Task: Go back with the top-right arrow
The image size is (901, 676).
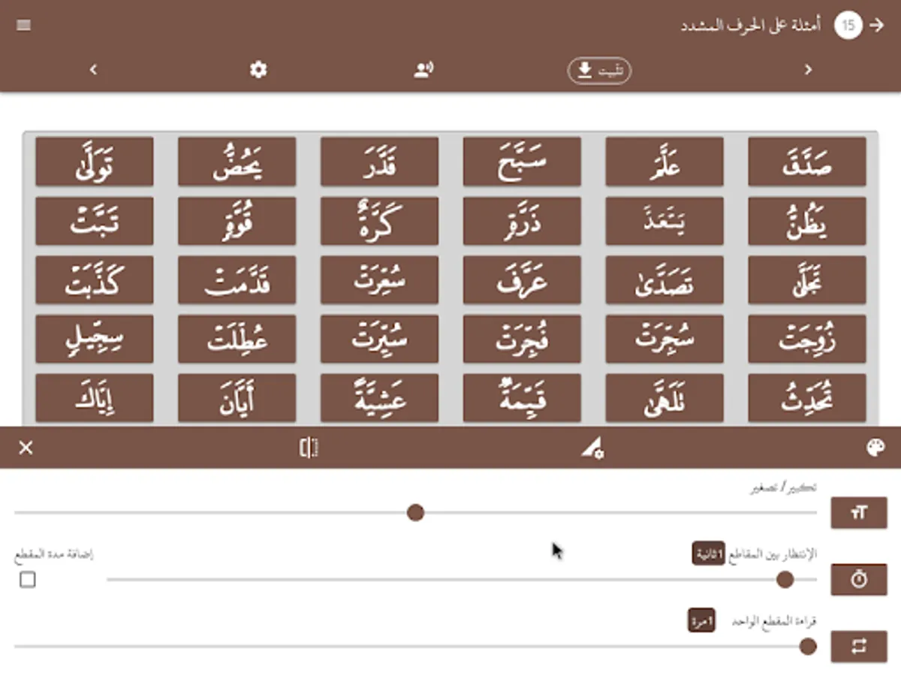Action: [x=876, y=26]
